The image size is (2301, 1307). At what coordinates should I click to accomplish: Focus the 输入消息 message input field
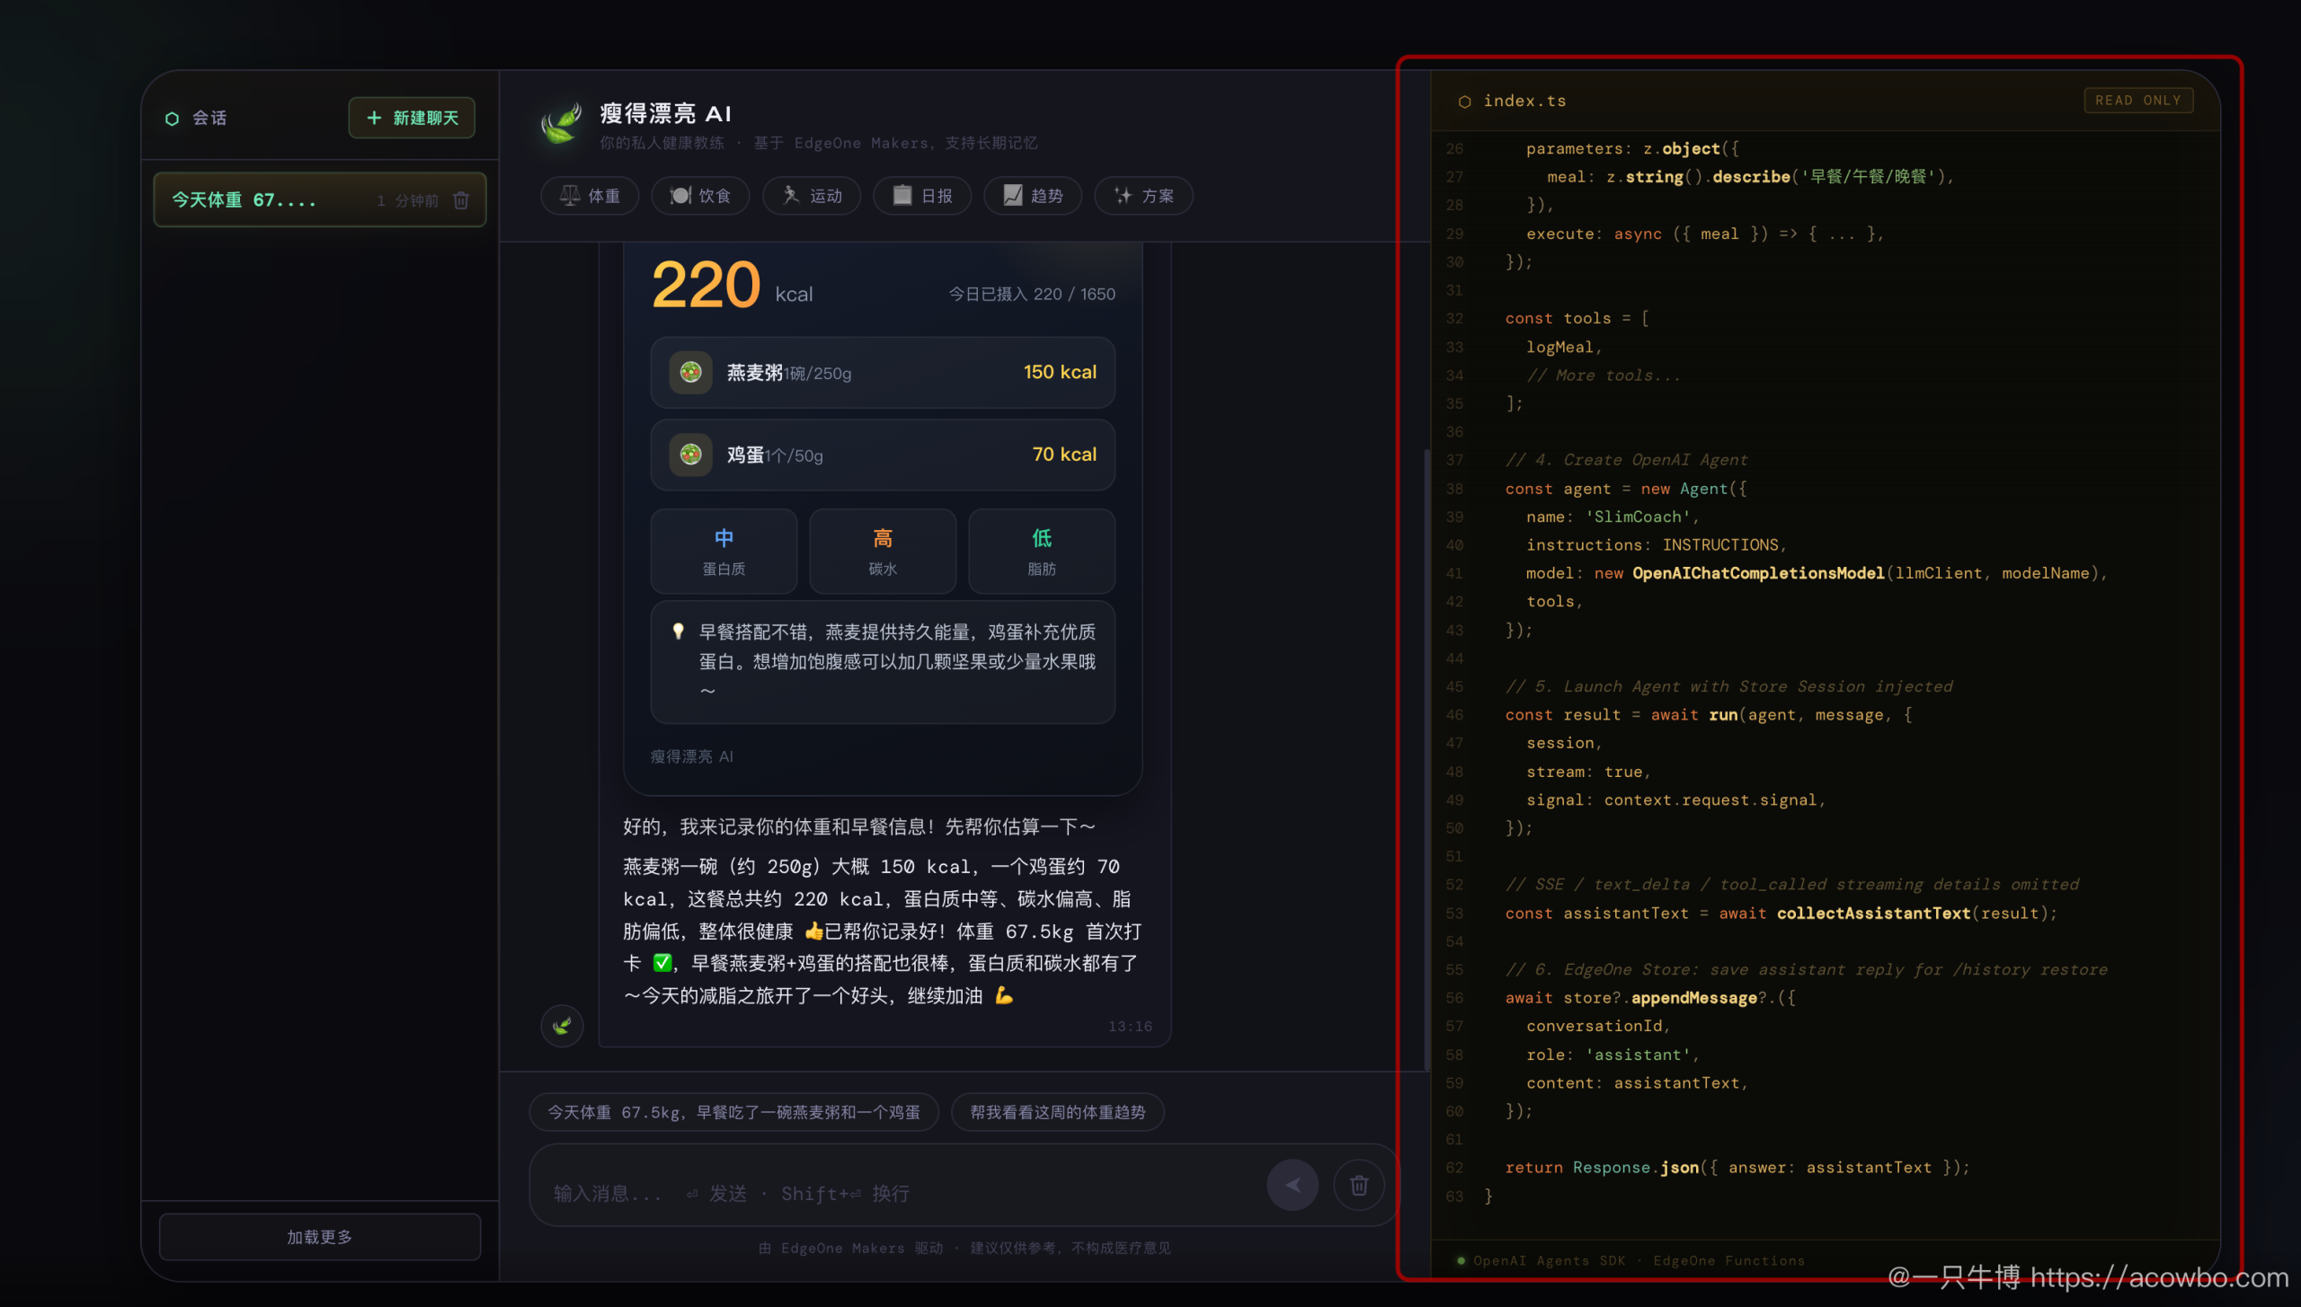pos(899,1193)
